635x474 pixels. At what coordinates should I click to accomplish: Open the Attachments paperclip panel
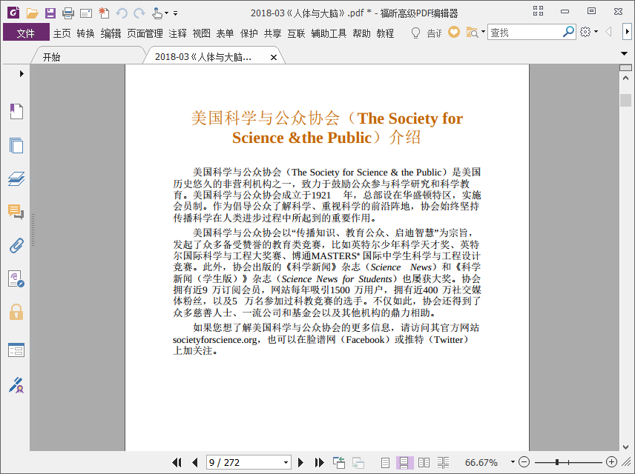coord(16,245)
